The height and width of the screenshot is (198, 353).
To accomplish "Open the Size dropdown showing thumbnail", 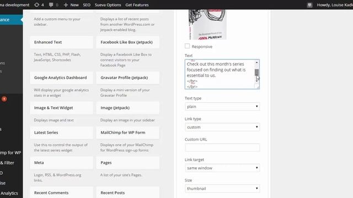I will click(222, 189).
